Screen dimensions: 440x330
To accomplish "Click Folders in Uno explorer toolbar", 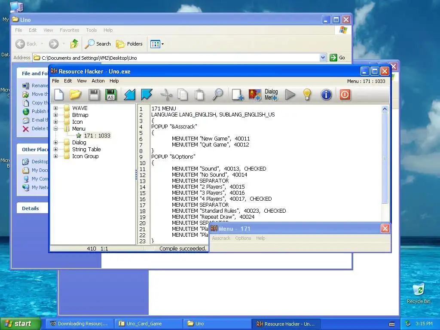I will pos(129,44).
